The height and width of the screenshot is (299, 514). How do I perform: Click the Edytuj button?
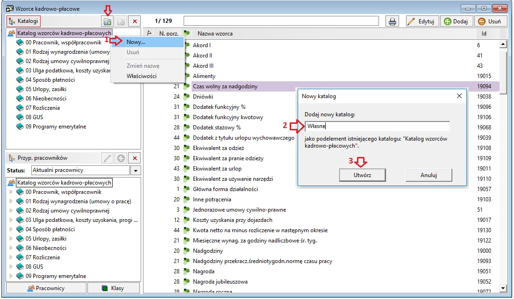(x=422, y=21)
